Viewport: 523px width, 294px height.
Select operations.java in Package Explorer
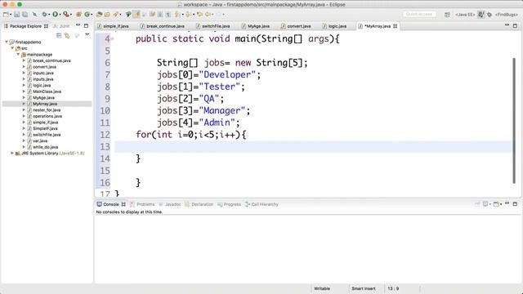(x=47, y=116)
